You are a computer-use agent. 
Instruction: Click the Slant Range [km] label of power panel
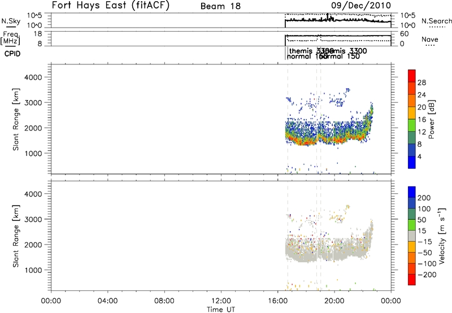tap(16, 119)
